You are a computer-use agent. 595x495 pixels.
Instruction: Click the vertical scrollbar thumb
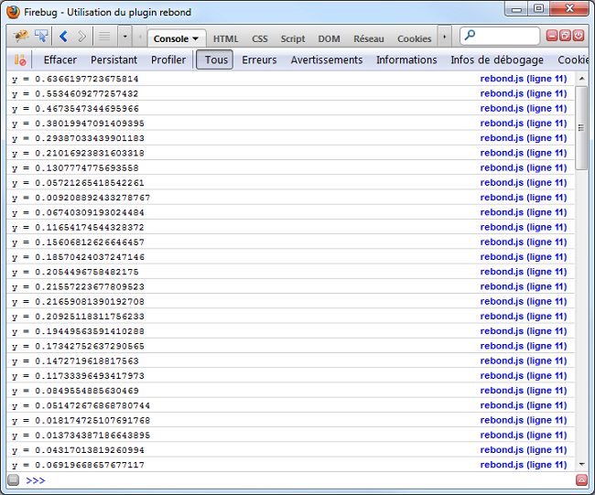tap(581, 126)
